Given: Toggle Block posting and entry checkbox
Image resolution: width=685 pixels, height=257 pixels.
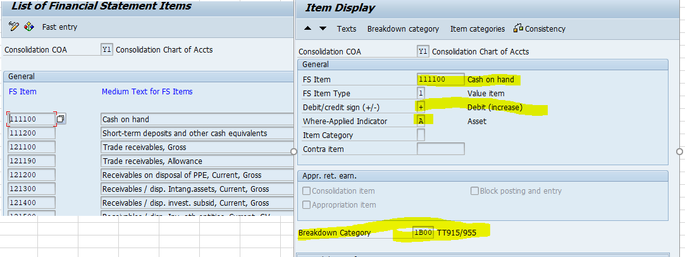Looking at the screenshot, I should 474,191.
